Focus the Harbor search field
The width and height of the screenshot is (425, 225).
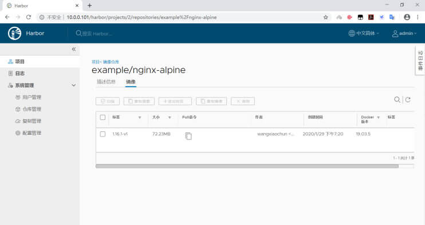[97, 34]
